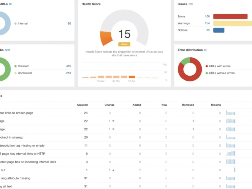Open the redirect in sitemap issue
Image resolution: width=252 pixels, height=189 pixels.
pyautogui.click(x=12, y=137)
